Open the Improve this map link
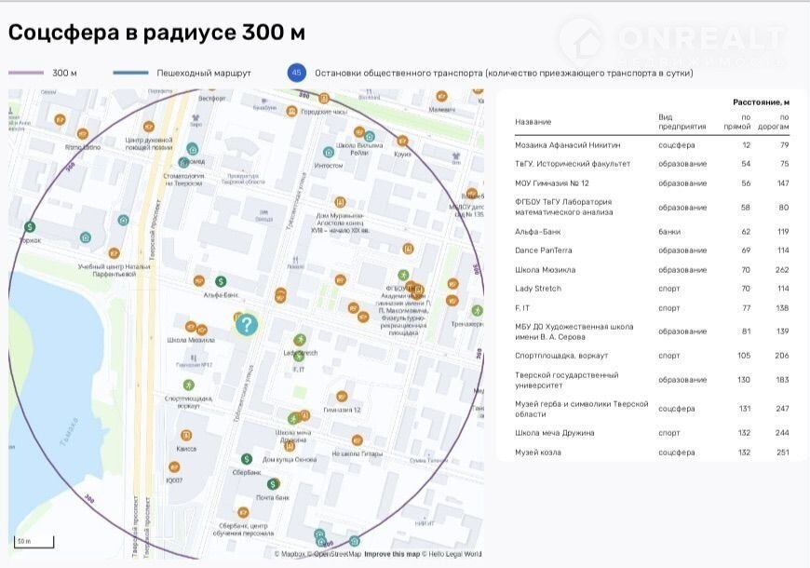810x568 pixels. pos(391,554)
